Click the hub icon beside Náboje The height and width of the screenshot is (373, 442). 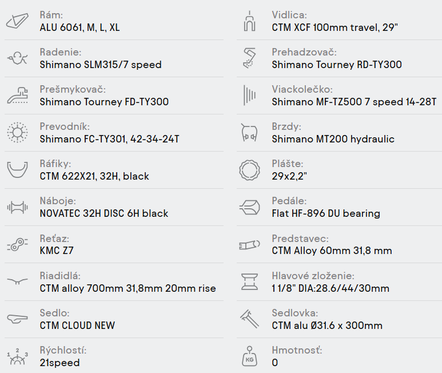(x=17, y=207)
